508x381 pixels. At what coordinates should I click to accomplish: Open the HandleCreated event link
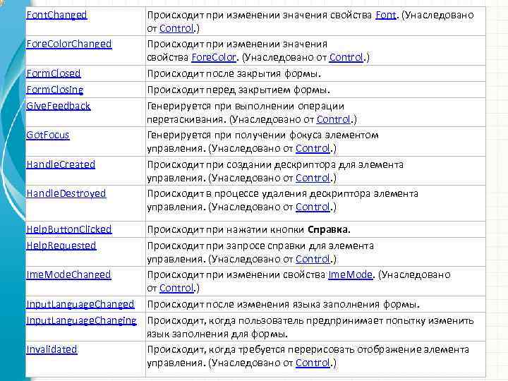pos(61,164)
